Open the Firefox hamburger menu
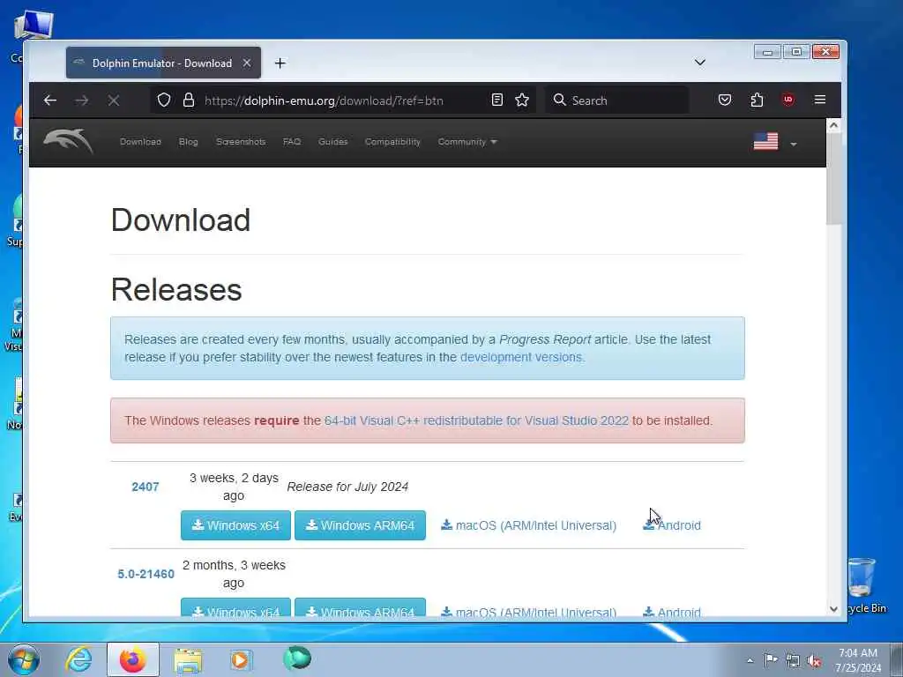This screenshot has height=677, width=903. coord(820,100)
